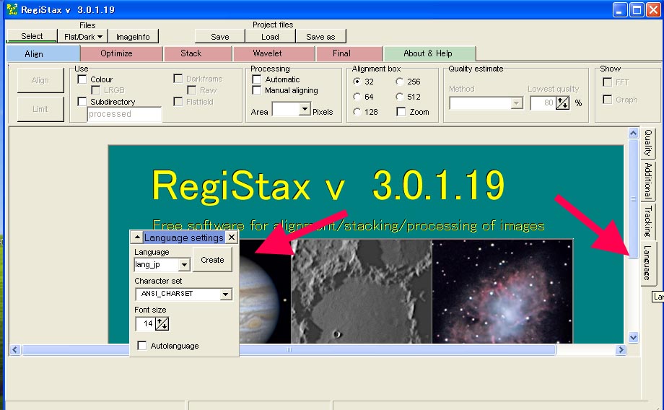Click the Font size spinner arrows
664x410 pixels.
click(162, 324)
